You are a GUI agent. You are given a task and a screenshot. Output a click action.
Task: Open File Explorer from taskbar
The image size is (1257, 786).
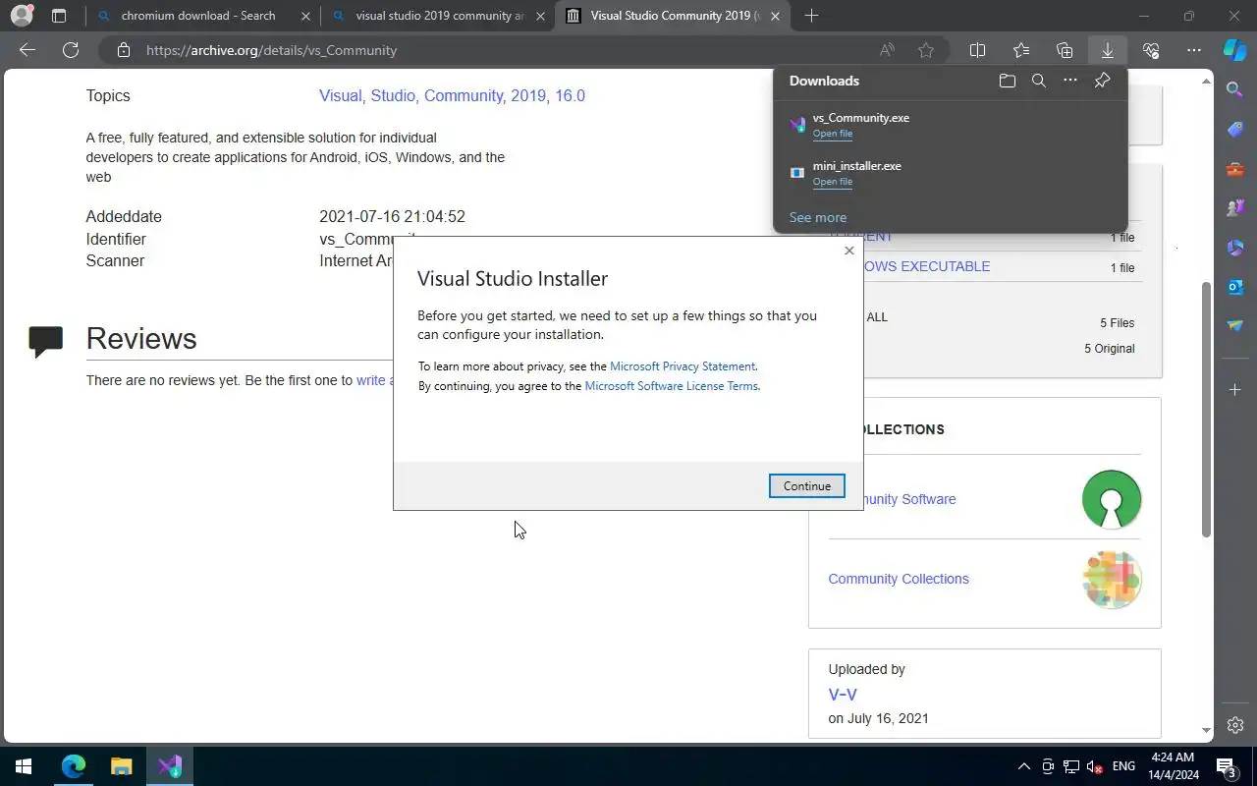tap(121, 766)
